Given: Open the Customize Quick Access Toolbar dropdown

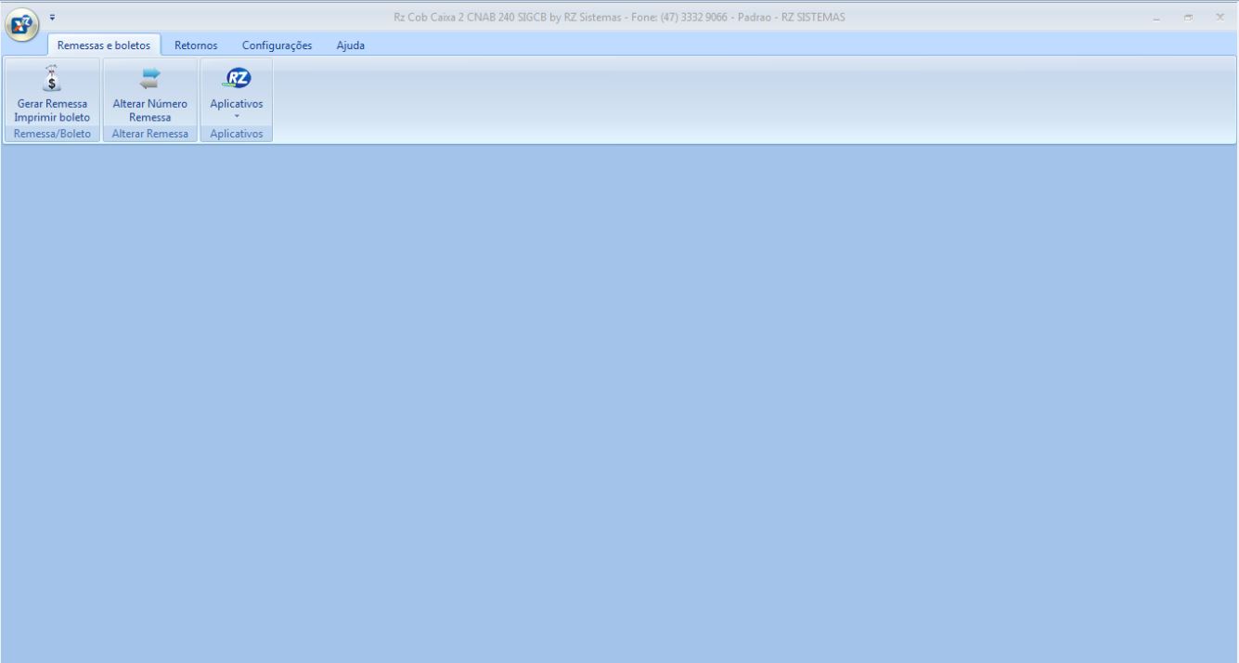Looking at the screenshot, I should click(52, 17).
